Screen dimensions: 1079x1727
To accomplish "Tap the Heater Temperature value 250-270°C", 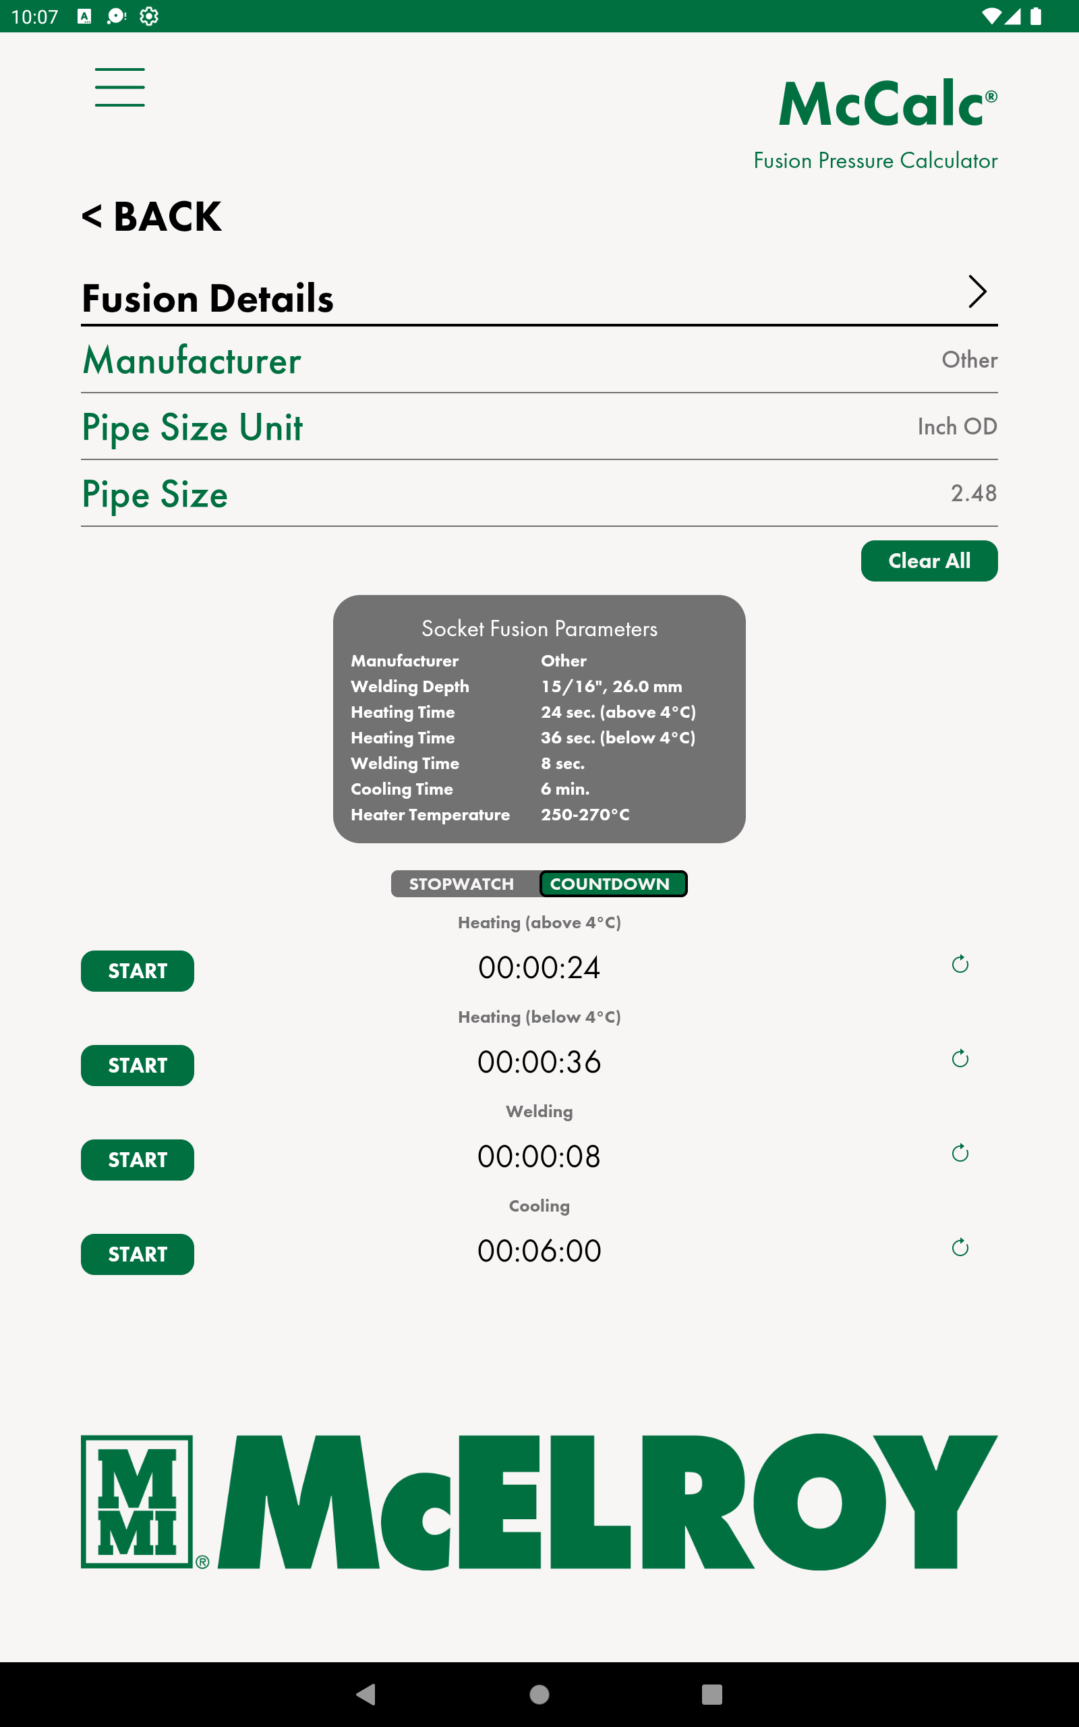I will [585, 815].
